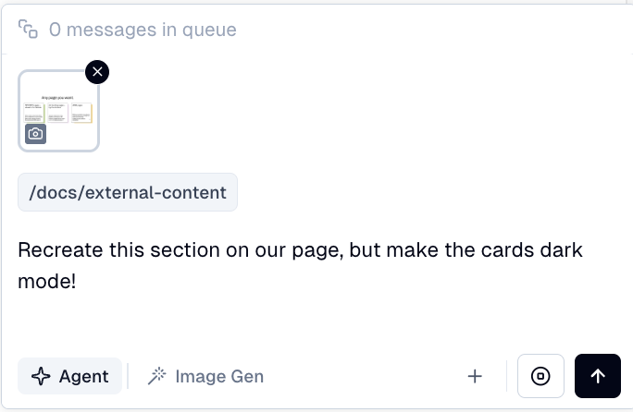Click the camera icon on the attachment

(x=35, y=134)
